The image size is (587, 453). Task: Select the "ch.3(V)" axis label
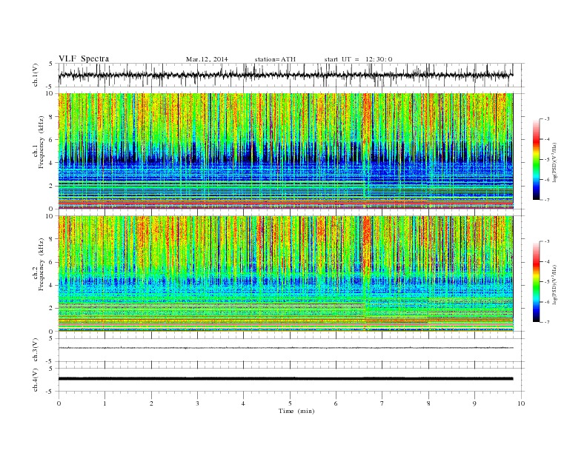pyautogui.click(x=36, y=350)
